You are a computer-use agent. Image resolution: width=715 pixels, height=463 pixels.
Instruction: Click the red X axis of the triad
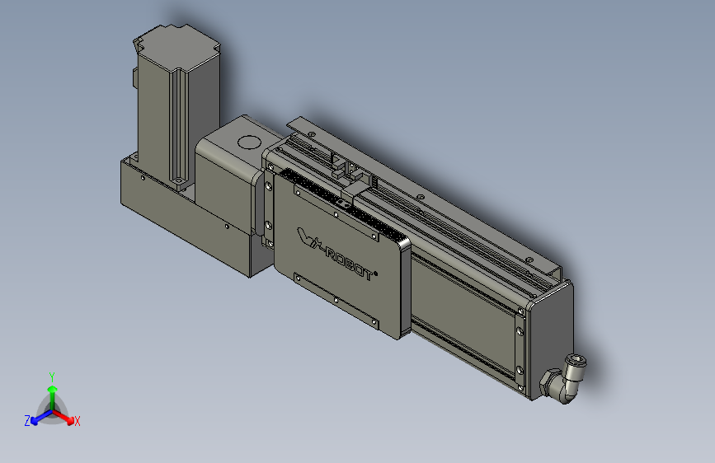pos(66,418)
